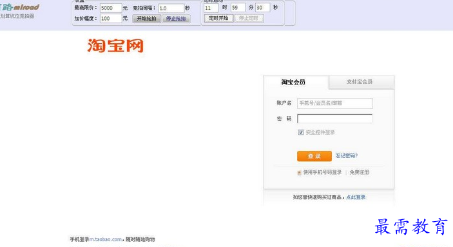Screen dimensions: 453x247
Task: Switch to the 支付宝会员 tab
Action: tap(361, 82)
